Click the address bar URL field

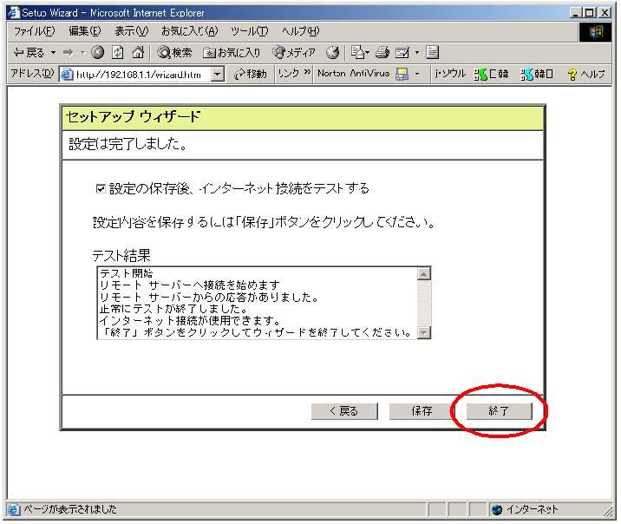coord(139,75)
